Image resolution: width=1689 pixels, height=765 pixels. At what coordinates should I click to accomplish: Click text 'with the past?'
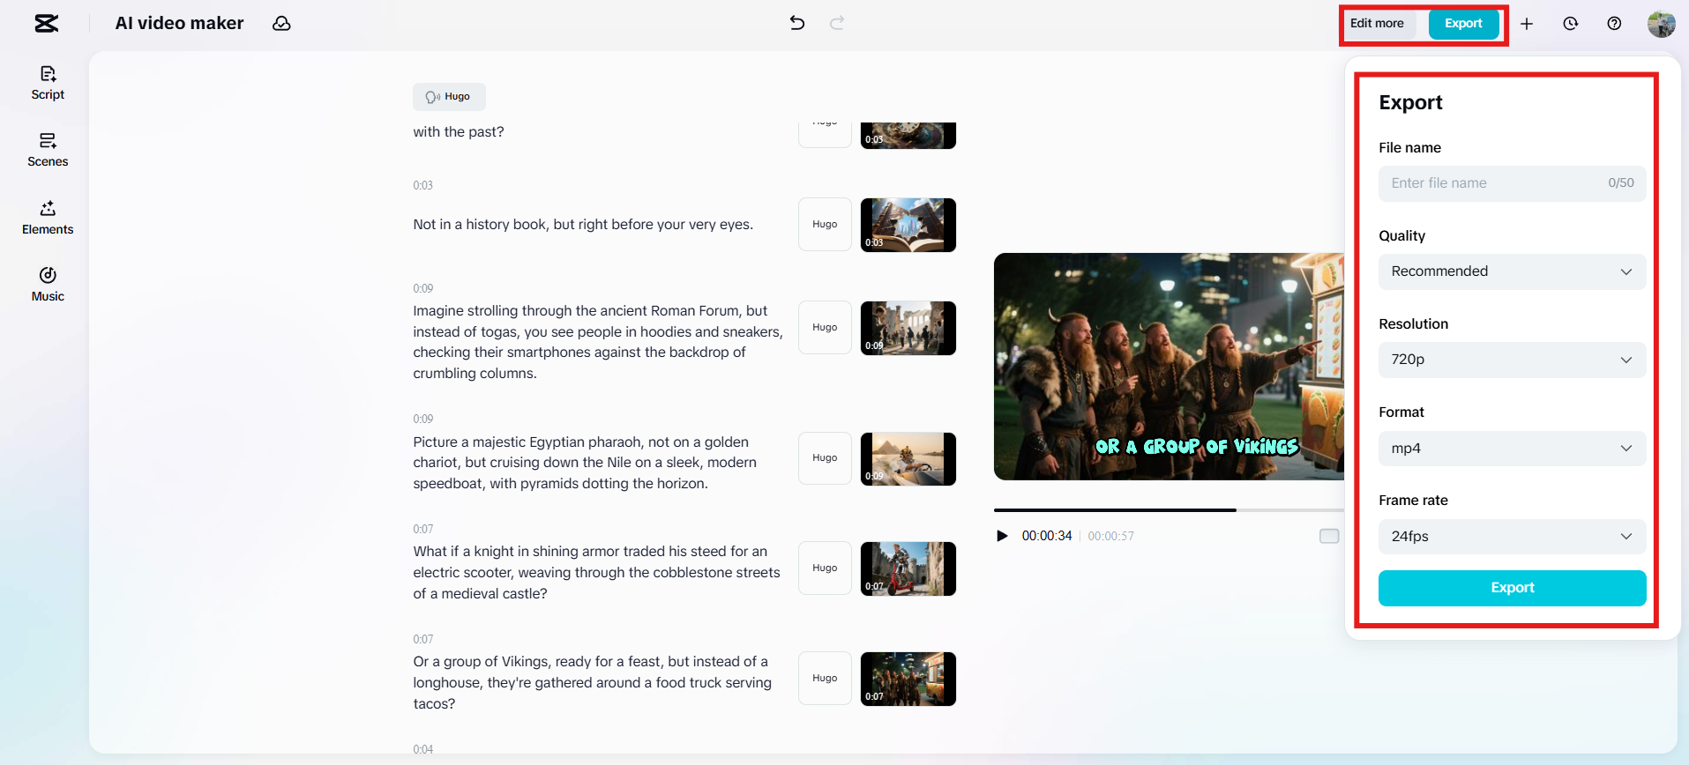coord(459,132)
